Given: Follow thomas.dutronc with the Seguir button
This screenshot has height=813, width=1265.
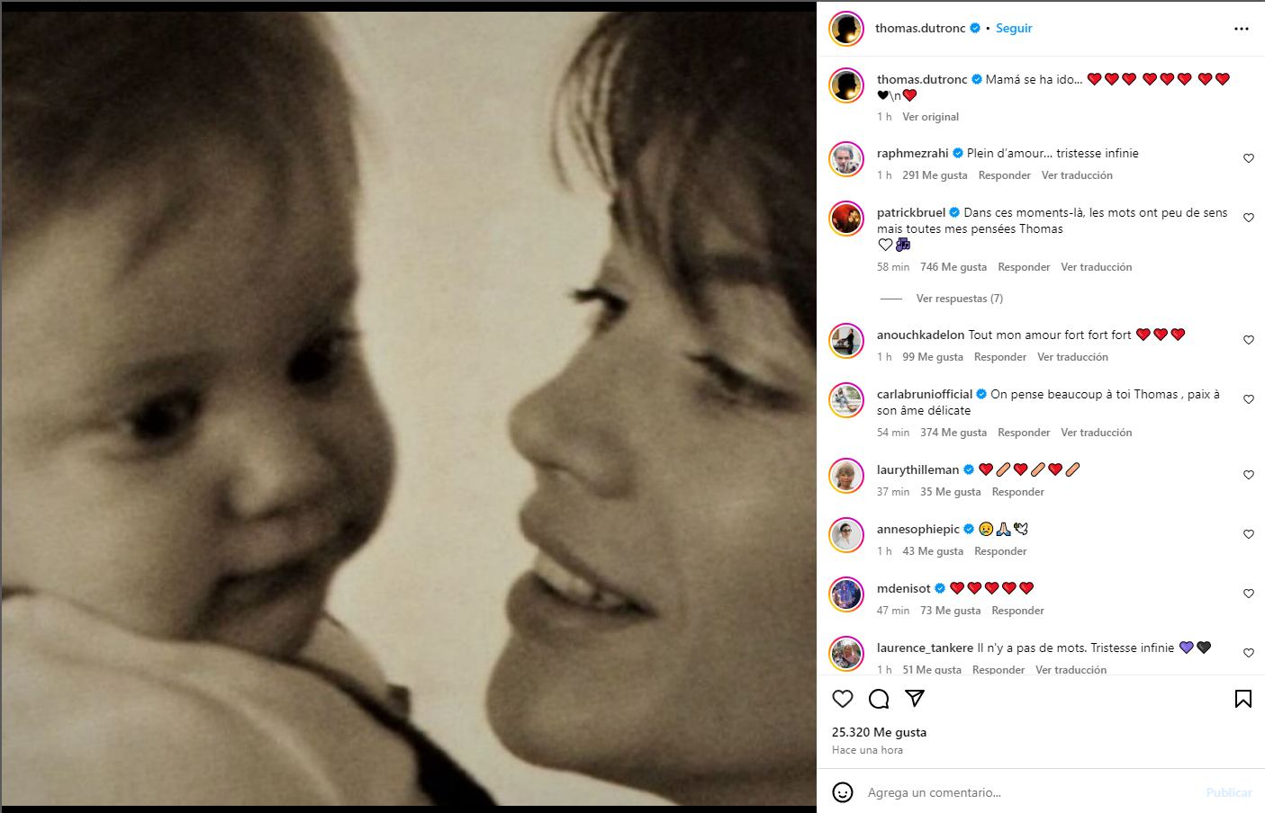Looking at the screenshot, I should (x=1014, y=29).
